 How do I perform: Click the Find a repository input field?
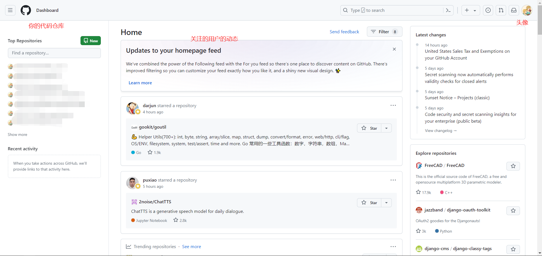pyautogui.click(x=54, y=53)
